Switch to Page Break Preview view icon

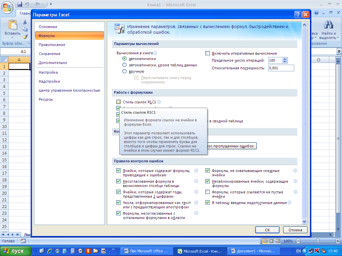tap(278, 241)
